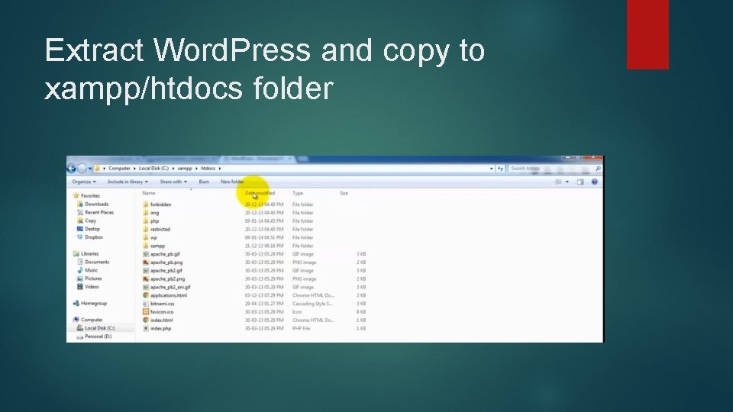Click the Back navigation arrow in Explorer

coord(72,169)
